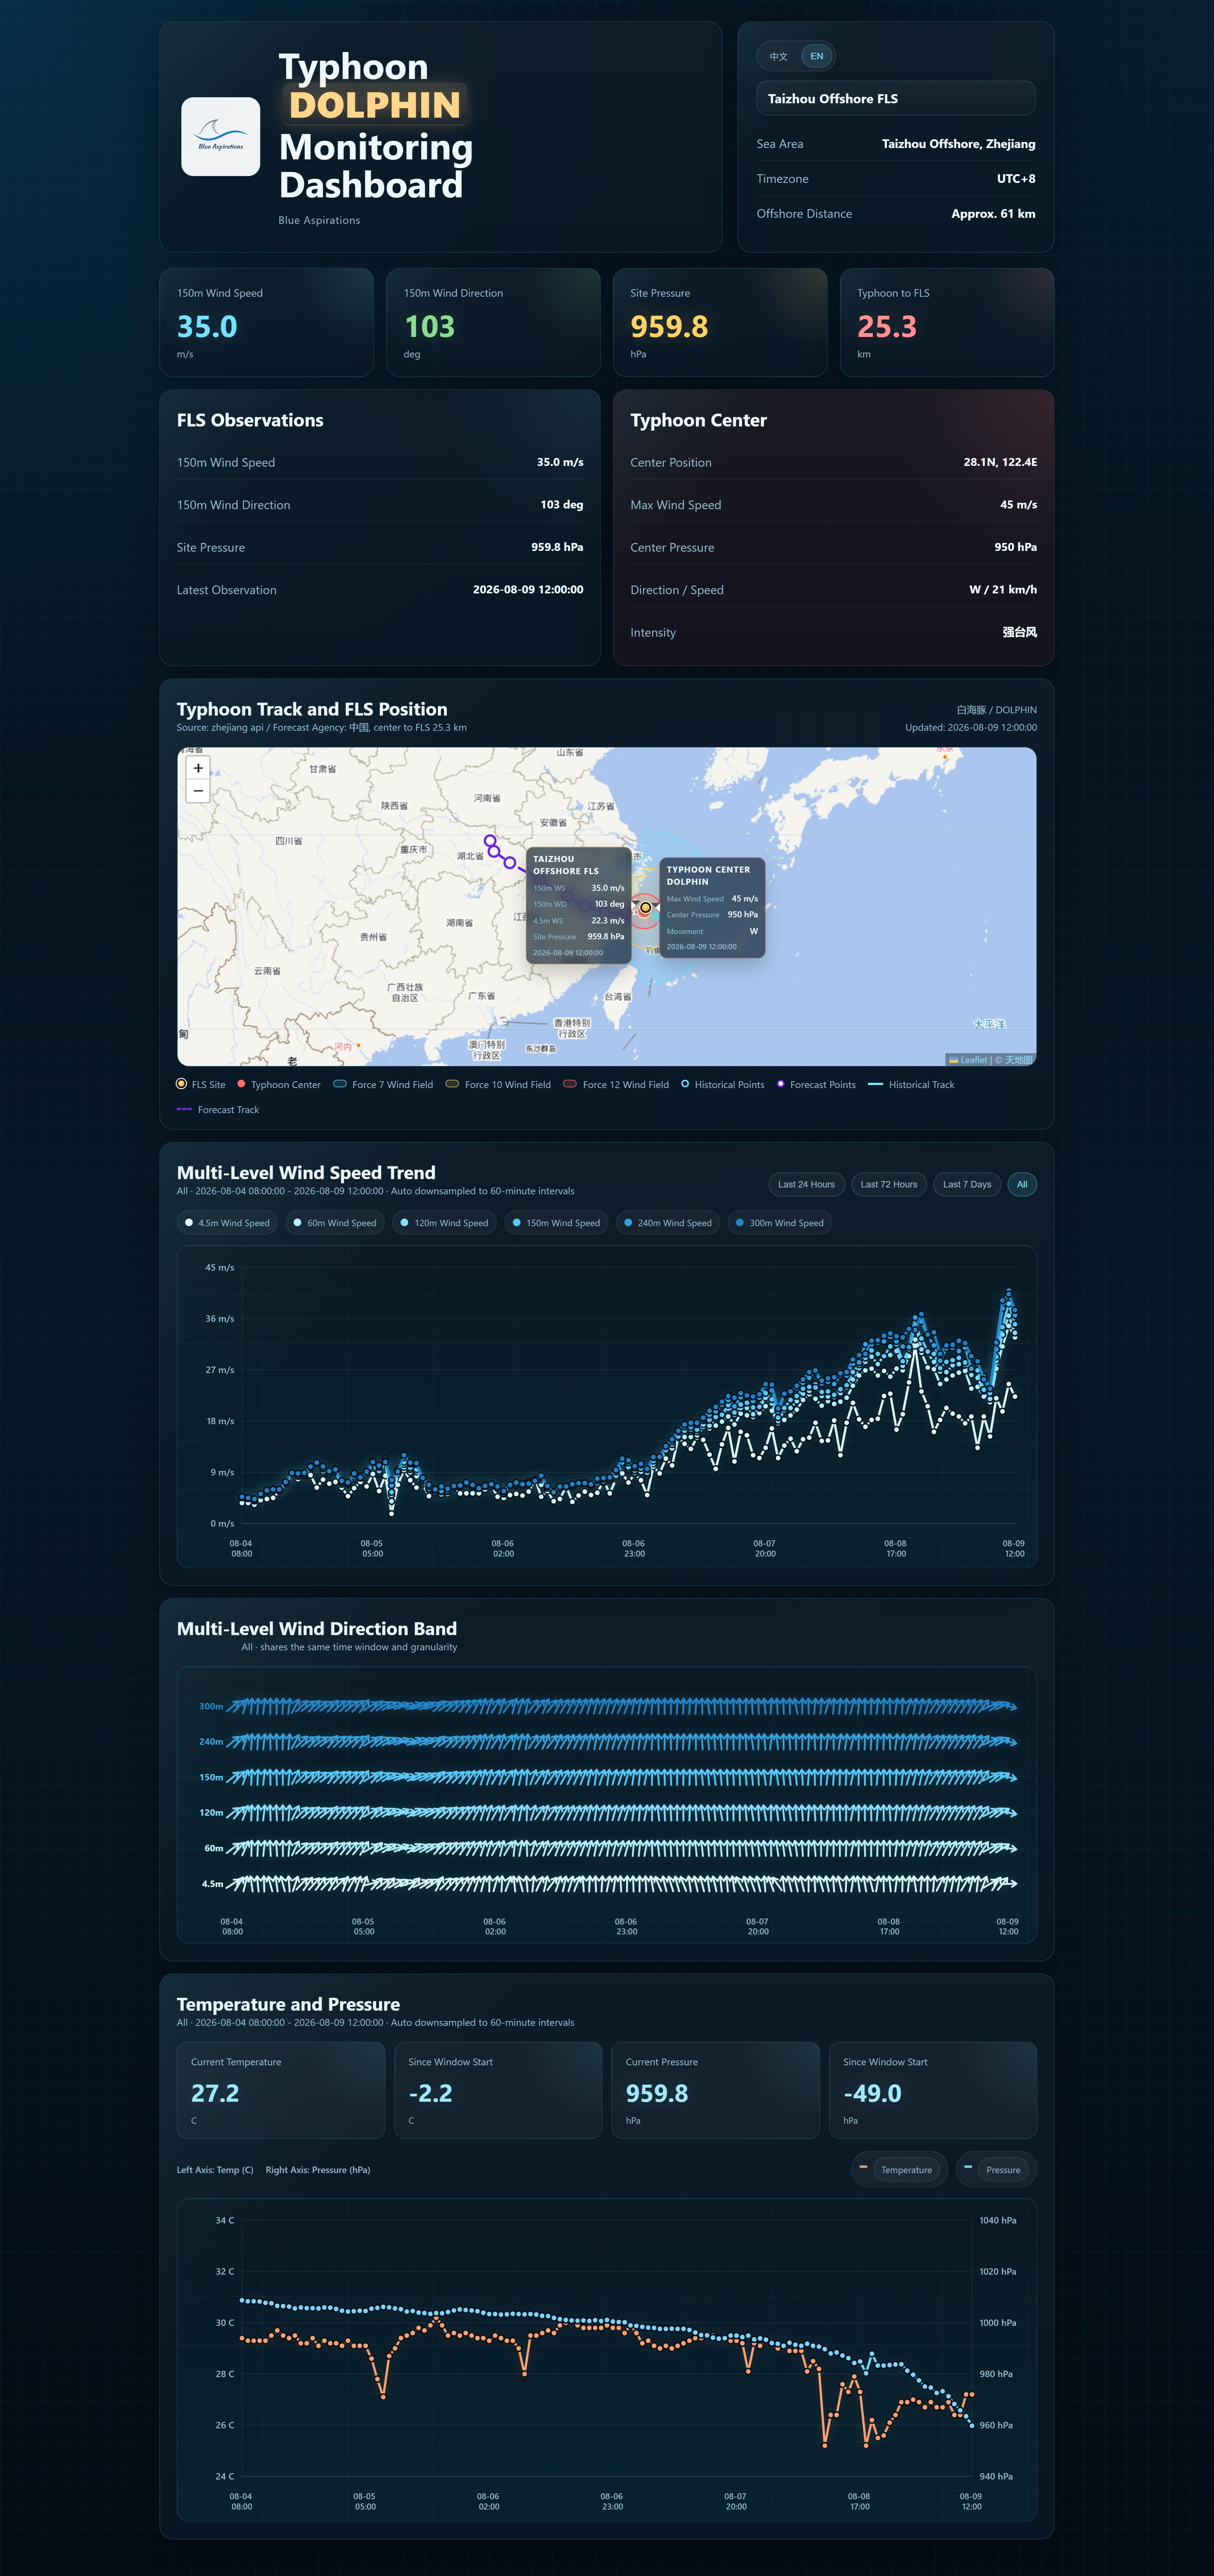
Task: Toggle 4.5m Wind Speed series
Action: (x=227, y=1223)
